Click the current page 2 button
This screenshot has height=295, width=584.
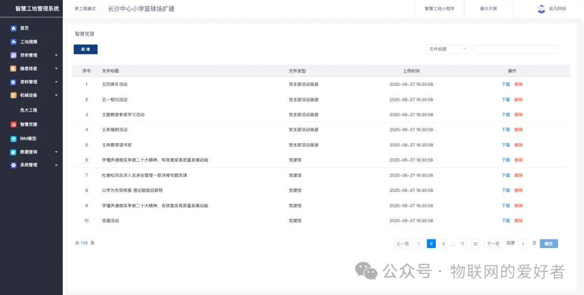tap(432, 244)
